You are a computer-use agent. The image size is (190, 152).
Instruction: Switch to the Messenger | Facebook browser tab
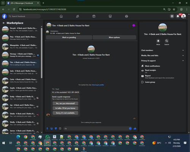coord(23,3)
